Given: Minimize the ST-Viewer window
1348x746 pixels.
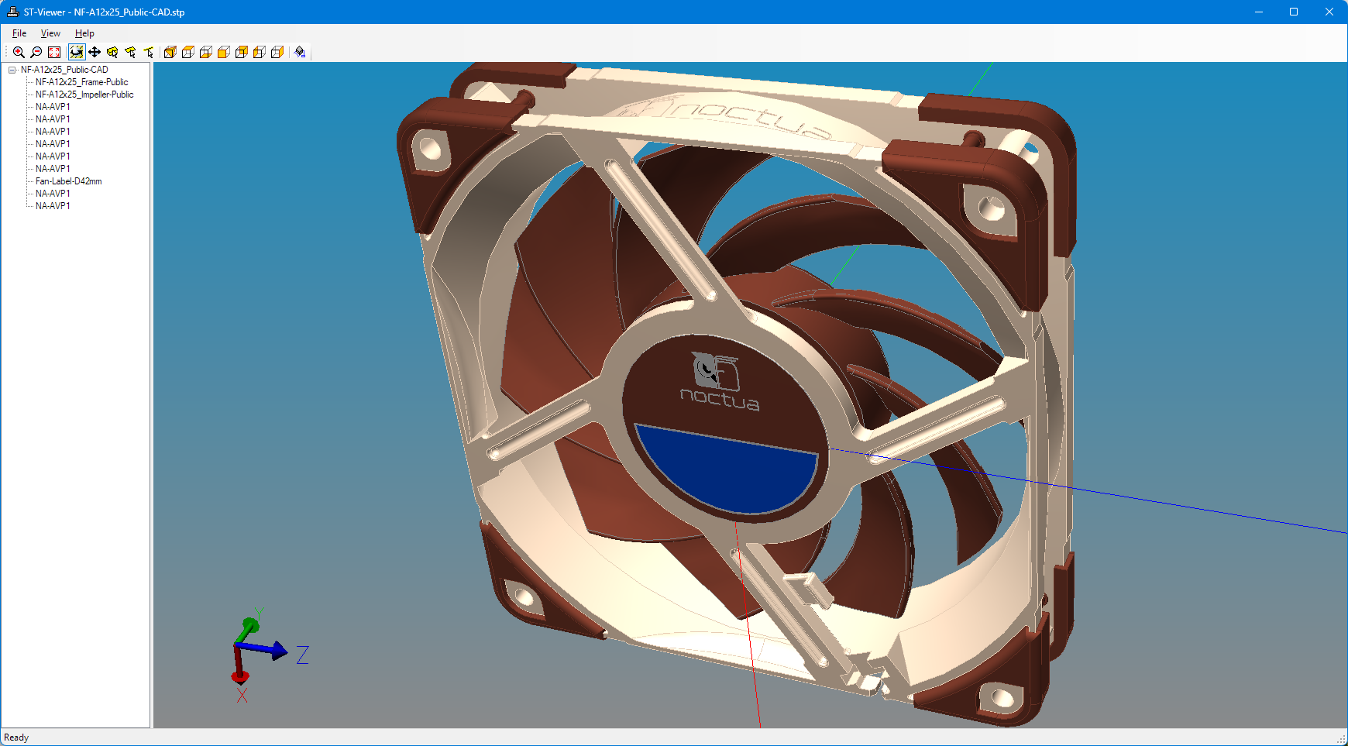Looking at the screenshot, I should coord(1259,12).
